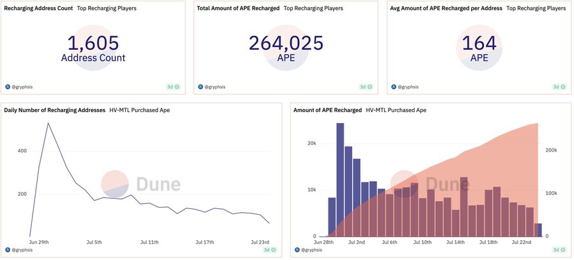The height and width of the screenshot is (260, 574).
Task: Click gryphsis avatar icon in Recharging Address Count card
Action: (x=8, y=87)
